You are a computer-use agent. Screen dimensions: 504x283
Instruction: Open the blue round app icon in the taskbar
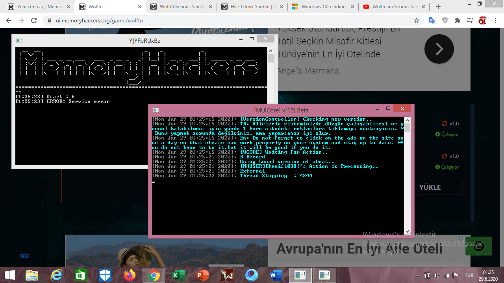click(251, 275)
